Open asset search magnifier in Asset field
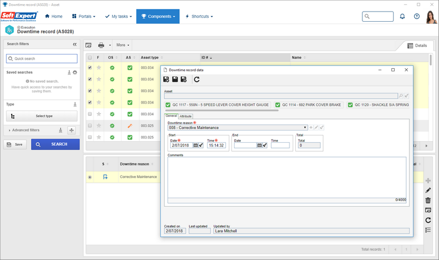 [x=401, y=96]
